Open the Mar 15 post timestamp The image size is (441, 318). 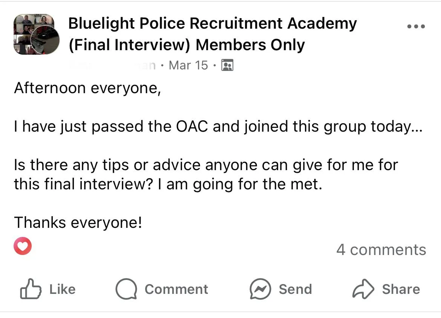point(188,65)
